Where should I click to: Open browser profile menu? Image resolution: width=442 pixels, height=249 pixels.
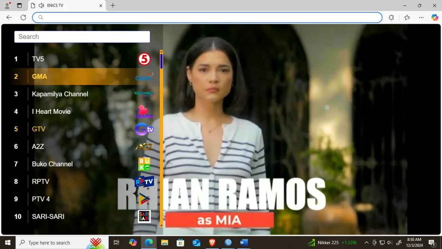click(7, 6)
